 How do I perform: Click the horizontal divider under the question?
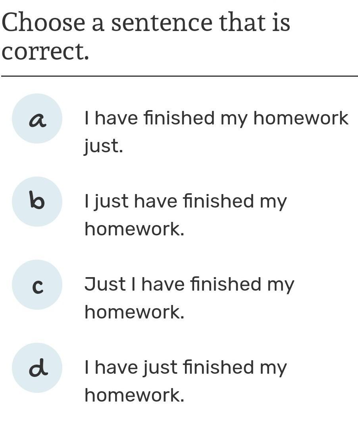(179, 76)
